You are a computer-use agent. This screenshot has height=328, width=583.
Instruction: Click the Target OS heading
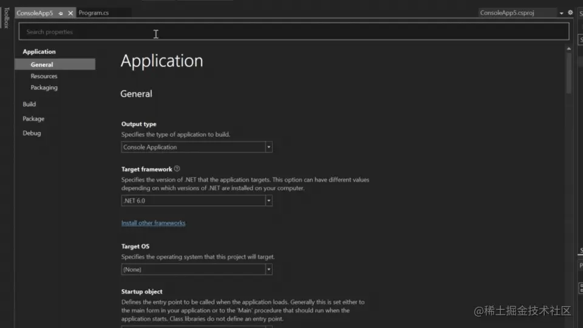coord(135,246)
